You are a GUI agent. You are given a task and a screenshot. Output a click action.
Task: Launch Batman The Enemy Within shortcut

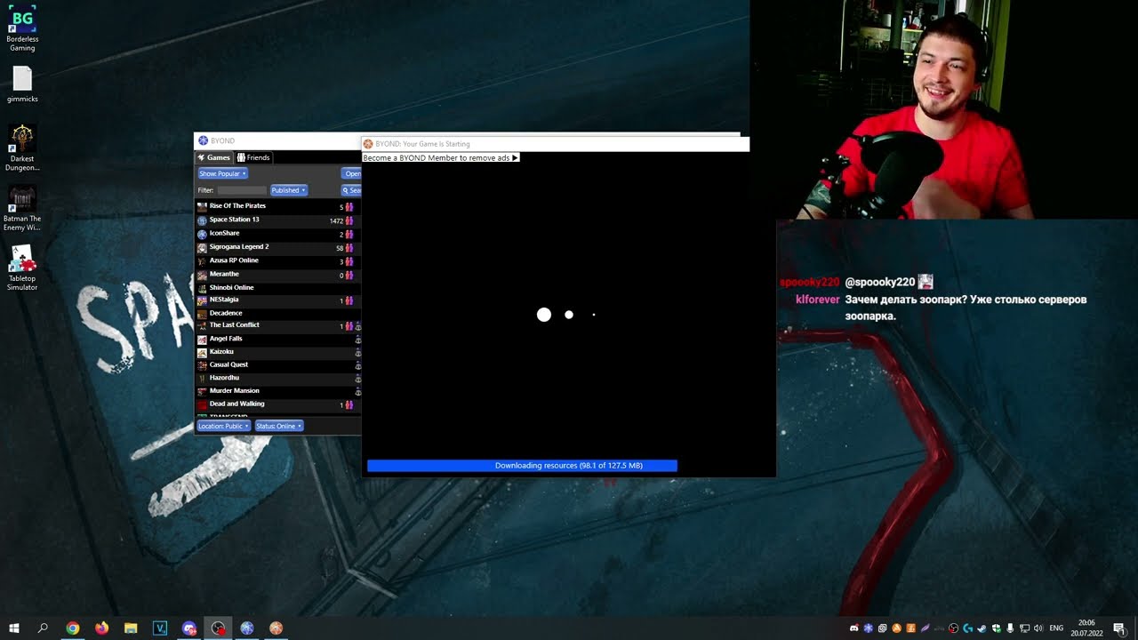22,208
